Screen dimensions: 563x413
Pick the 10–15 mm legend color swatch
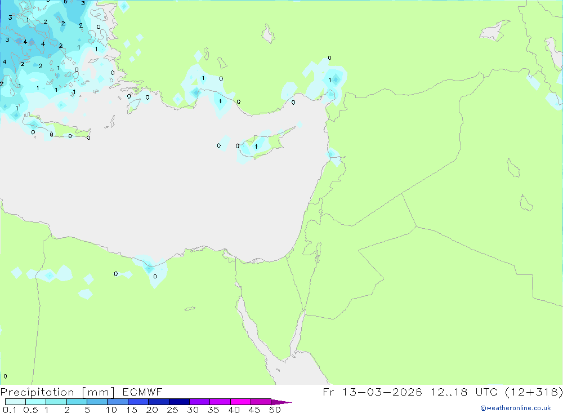pyautogui.click(x=118, y=402)
